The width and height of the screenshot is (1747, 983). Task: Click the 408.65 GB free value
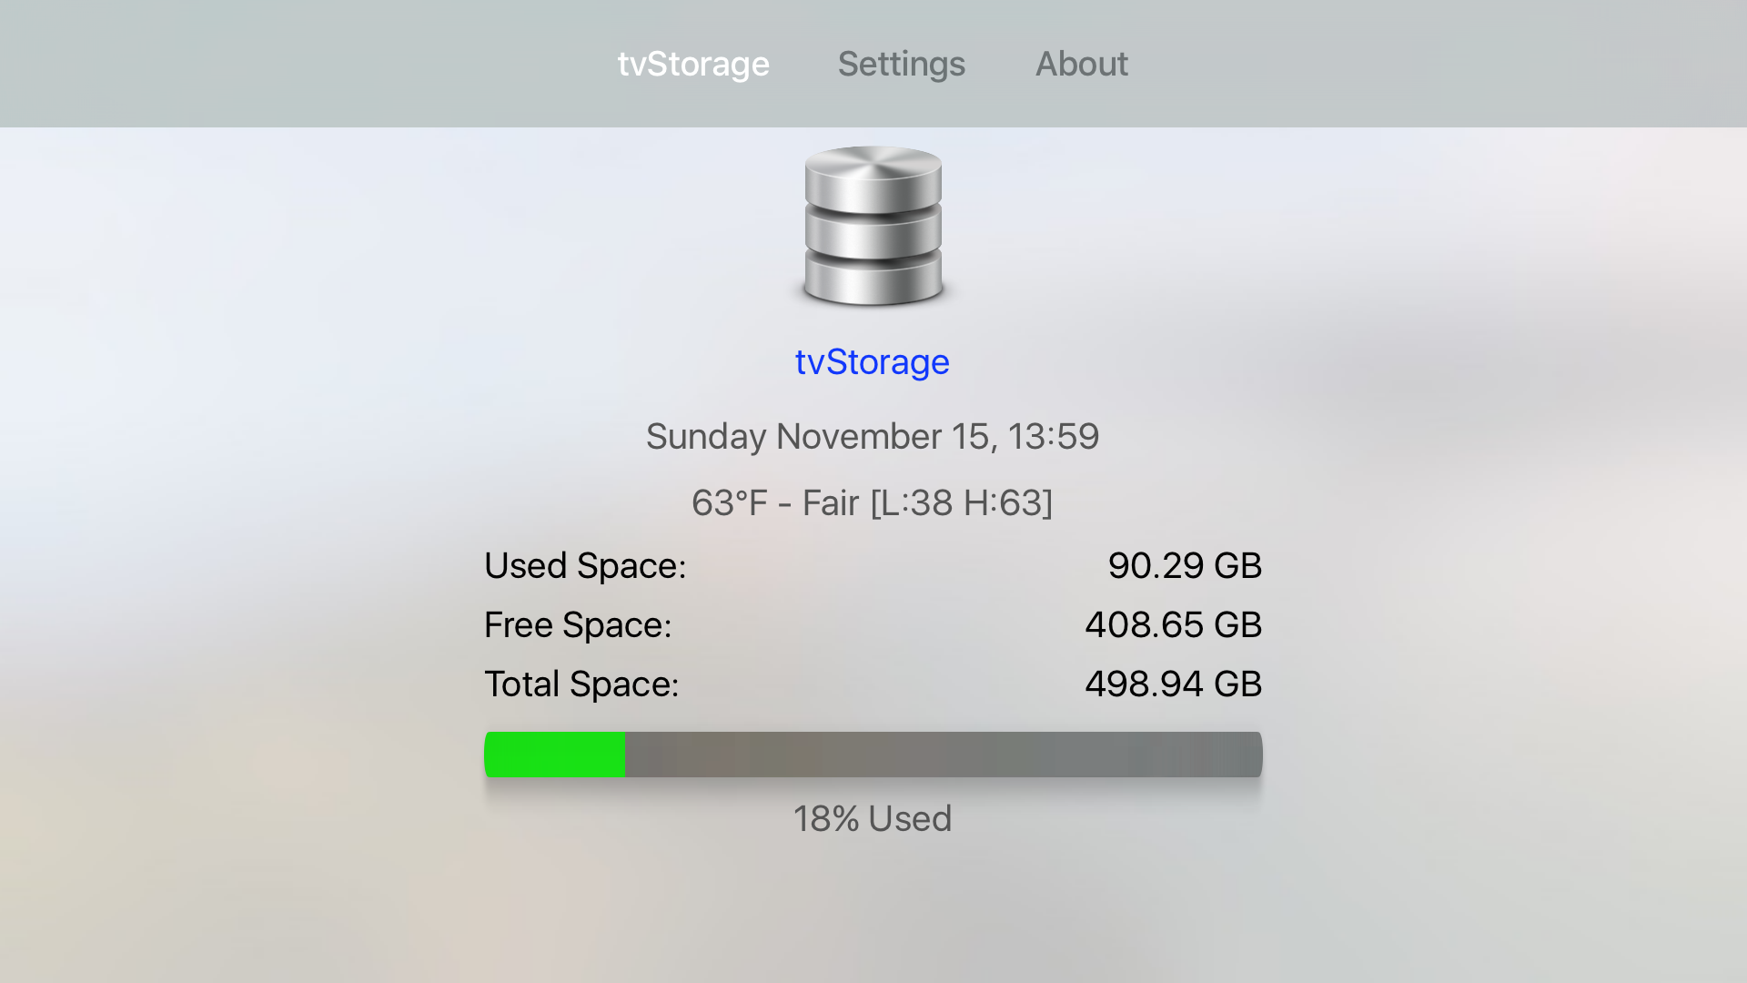[1173, 625]
